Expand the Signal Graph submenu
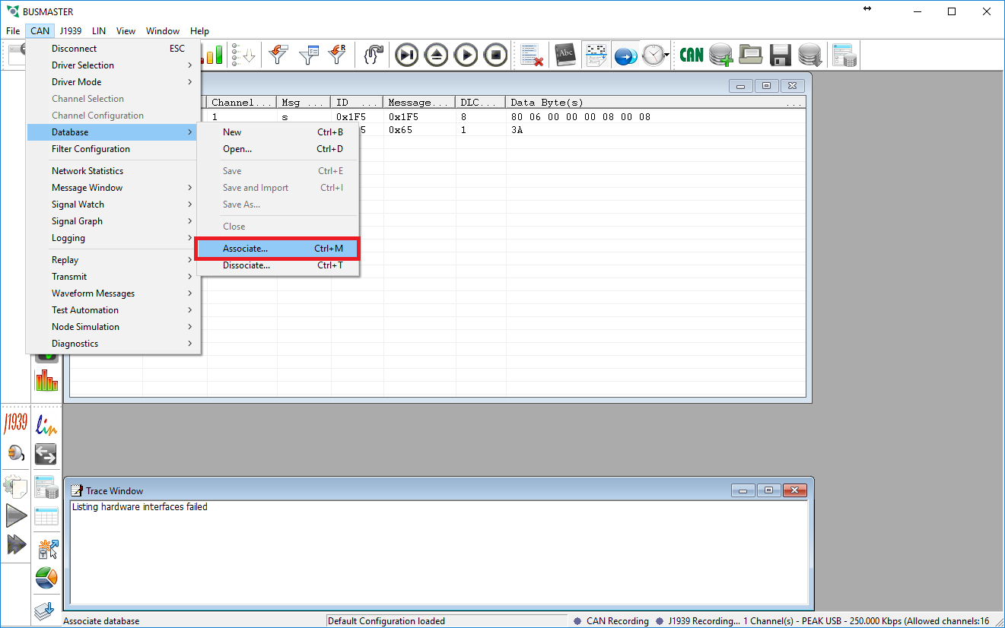Image resolution: width=1005 pixels, height=628 pixels. click(x=113, y=221)
